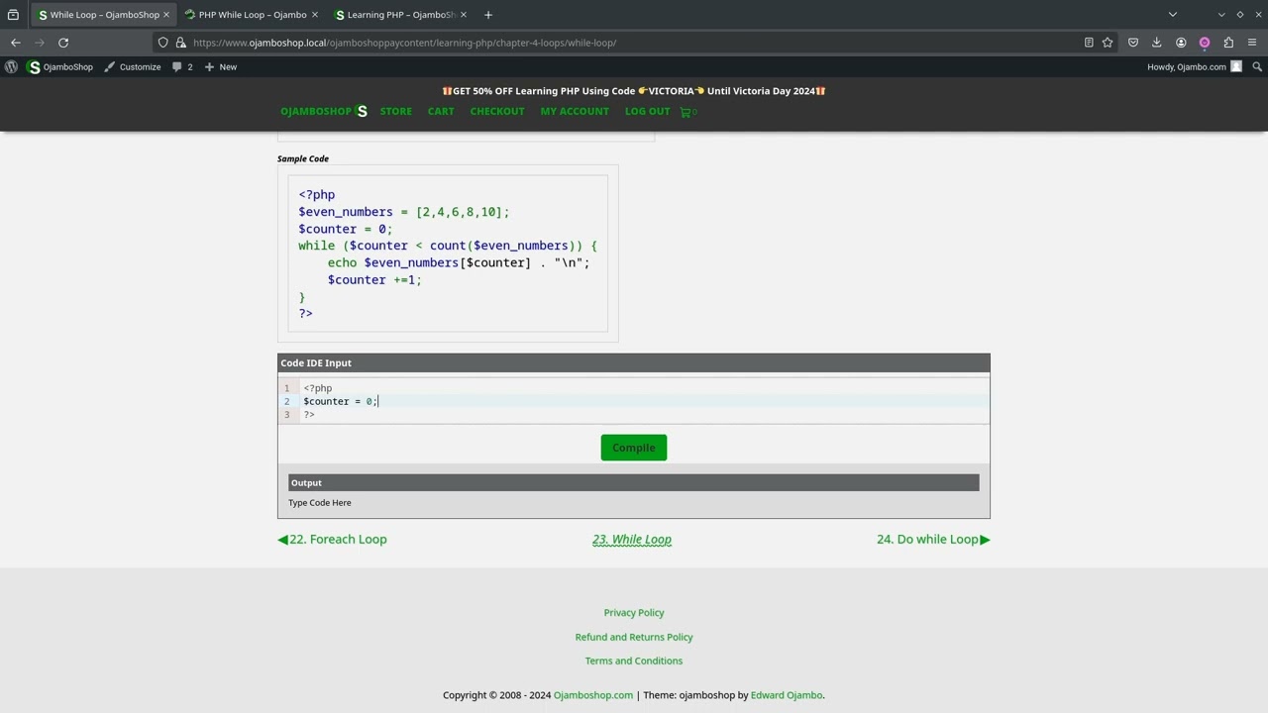1268x713 pixels.
Task: Click New in the WordPress admin bar
Action: coord(221,67)
